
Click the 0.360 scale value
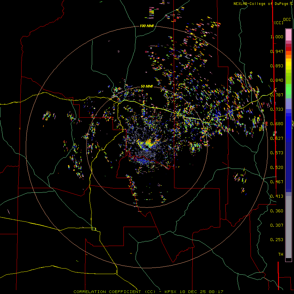277,211
